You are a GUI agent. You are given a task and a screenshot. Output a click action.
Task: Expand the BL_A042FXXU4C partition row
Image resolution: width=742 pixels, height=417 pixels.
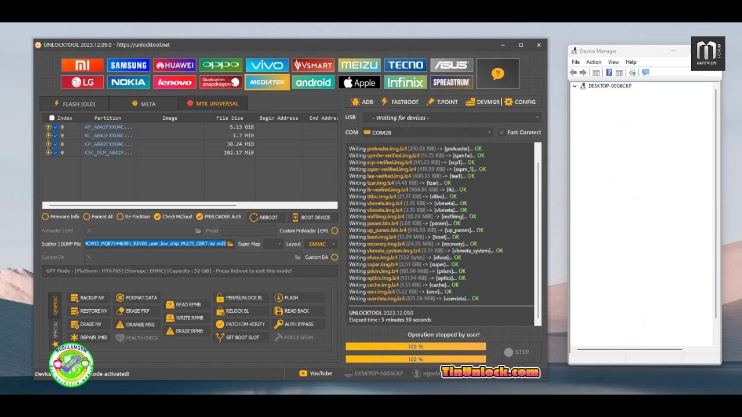pyautogui.click(x=49, y=136)
